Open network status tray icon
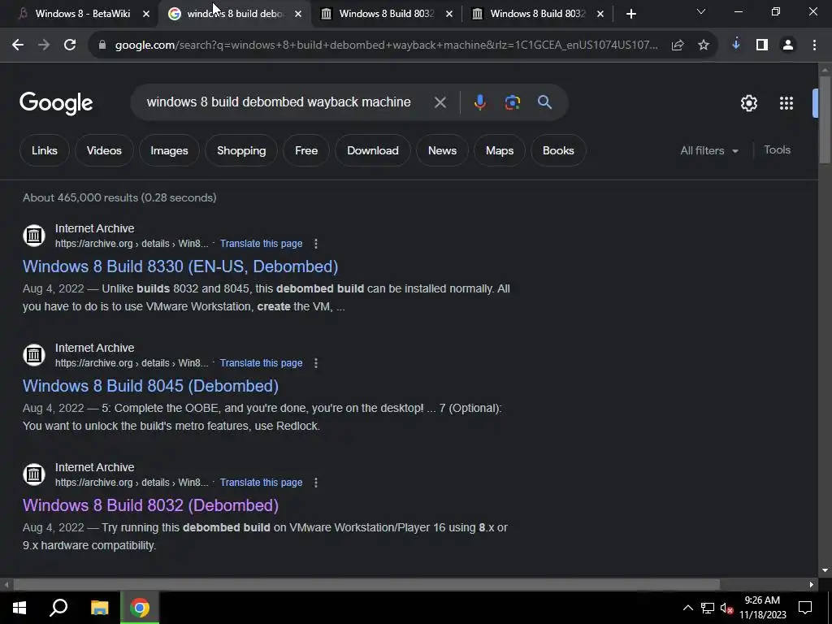Viewport: 832px width, 624px height. (708, 608)
